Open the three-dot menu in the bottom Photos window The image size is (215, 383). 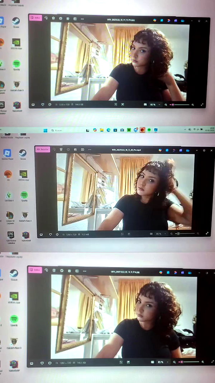click(x=85, y=271)
